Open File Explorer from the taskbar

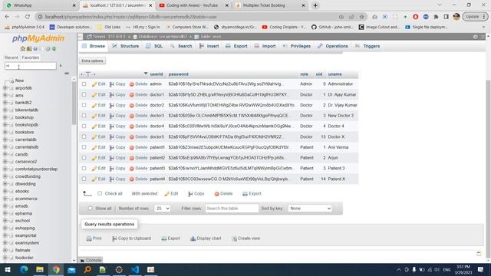pos(40,270)
